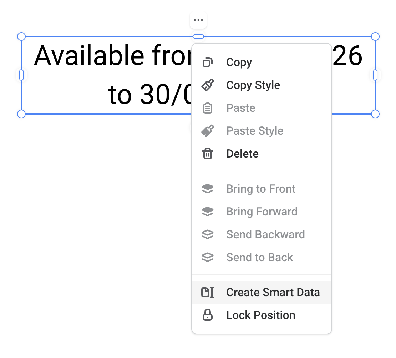Click the top-left corner resize handle

(21, 36)
